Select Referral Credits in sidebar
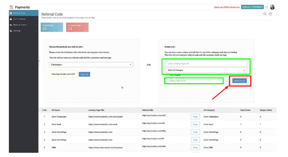The height and width of the screenshot is (157, 288). pyautogui.click(x=23, y=25)
